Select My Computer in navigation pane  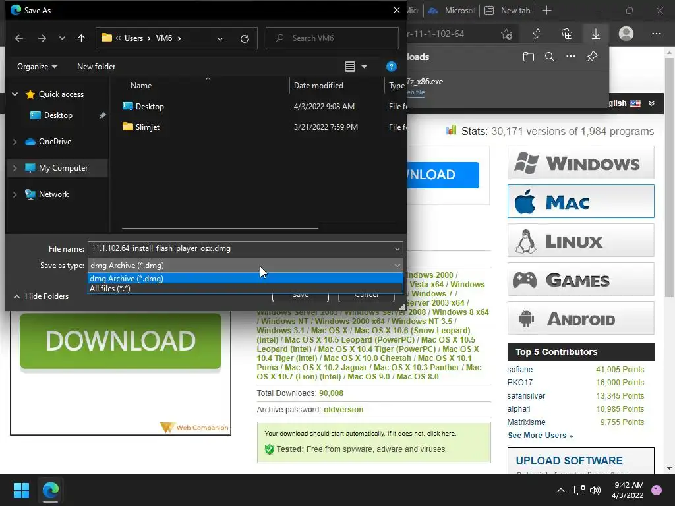[x=63, y=168]
